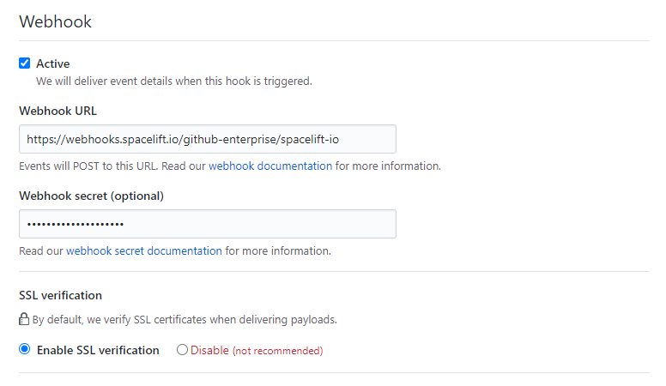Click into the Webhook URL input field
Screen dimensions: 666x386
(x=207, y=139)
